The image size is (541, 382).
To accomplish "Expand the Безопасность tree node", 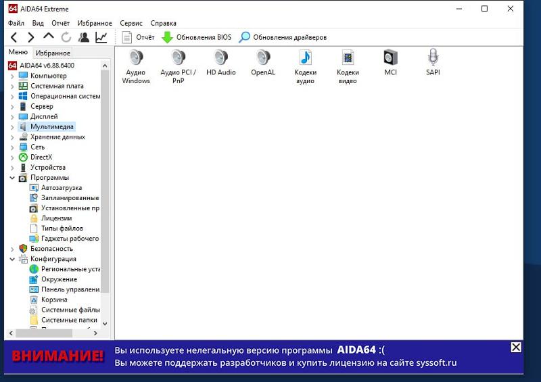I will [12, 249].
